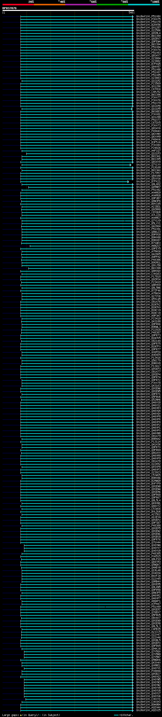This screenshot has height=717, width=162.
Task: Select hit label UniRef100_Q1G1M3
Action: pos(148,153)
